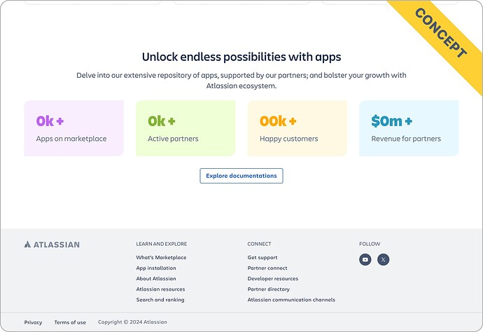Screen dimensions: 483x332
Task: Click the Atlassian logo in footer
Action: coord(52,244)
